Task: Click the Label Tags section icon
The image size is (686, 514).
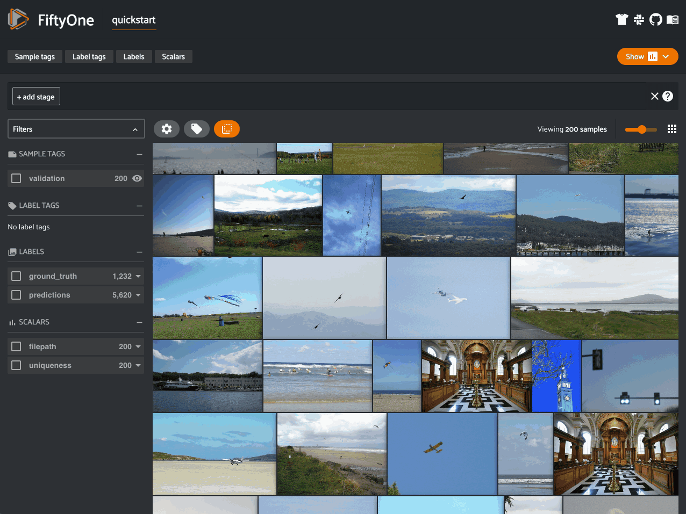Action: (12, 206)
